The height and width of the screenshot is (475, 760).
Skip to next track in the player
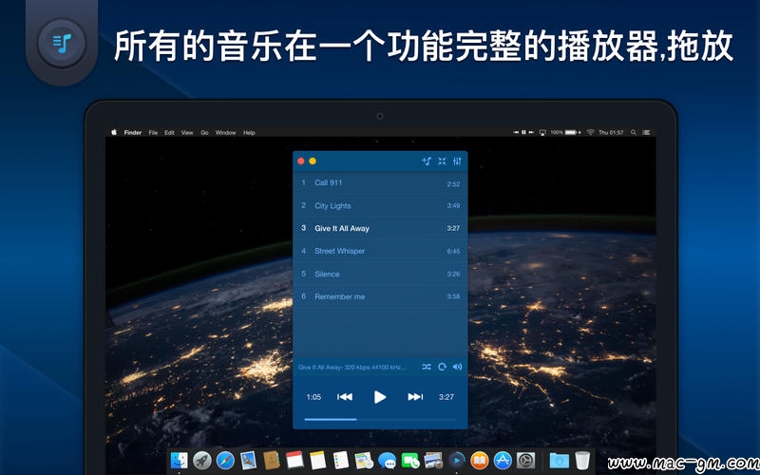415,397
